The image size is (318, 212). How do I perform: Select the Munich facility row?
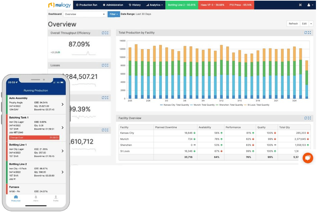[214, 139]
